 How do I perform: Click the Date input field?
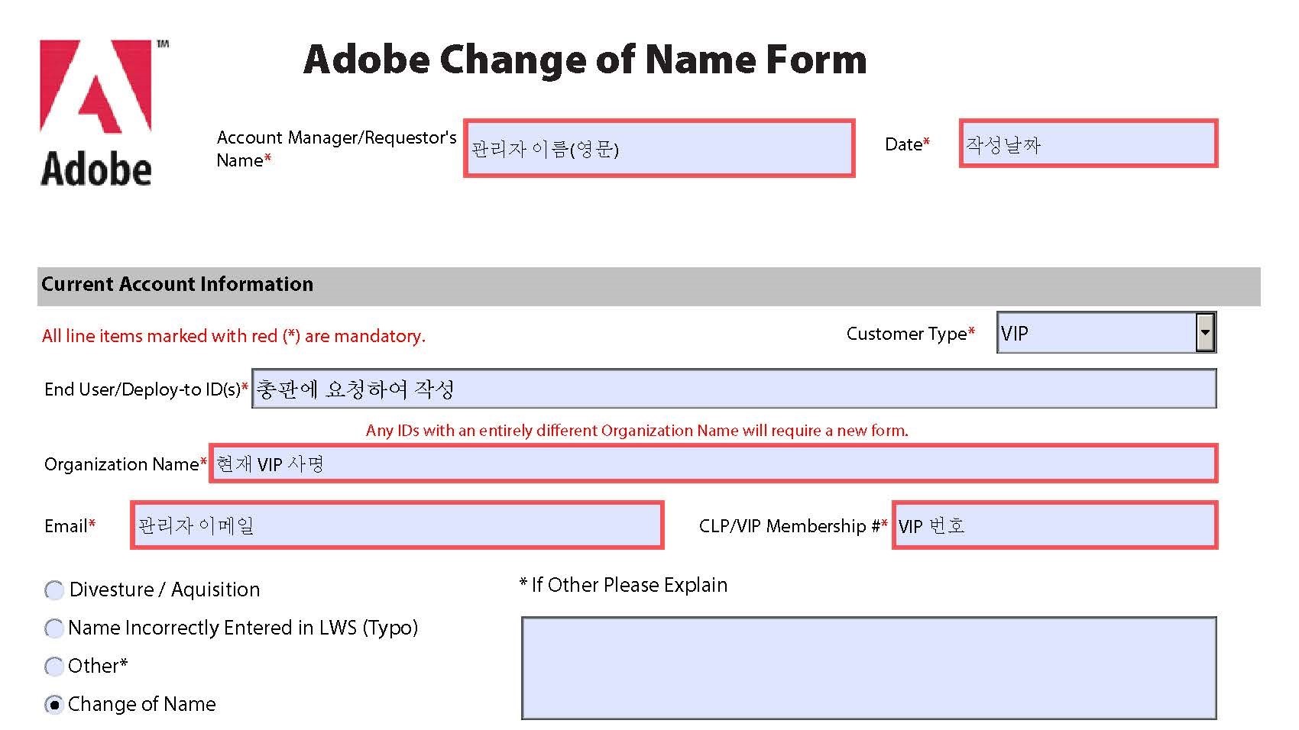1088,144
